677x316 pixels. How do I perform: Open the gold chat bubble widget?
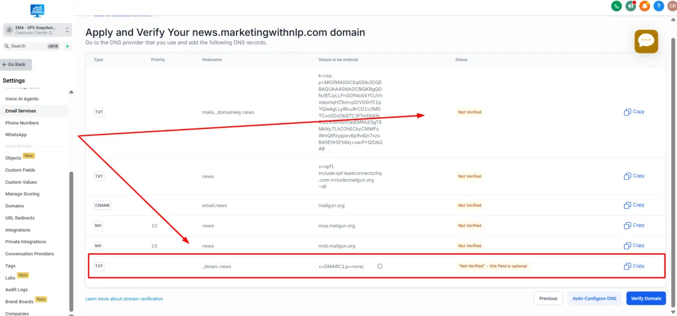point(647,42)
